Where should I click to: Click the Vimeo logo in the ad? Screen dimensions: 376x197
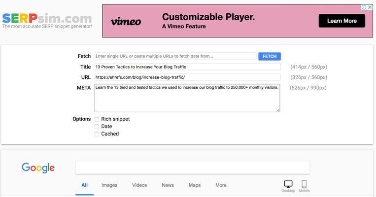click(x=126, y=22)
